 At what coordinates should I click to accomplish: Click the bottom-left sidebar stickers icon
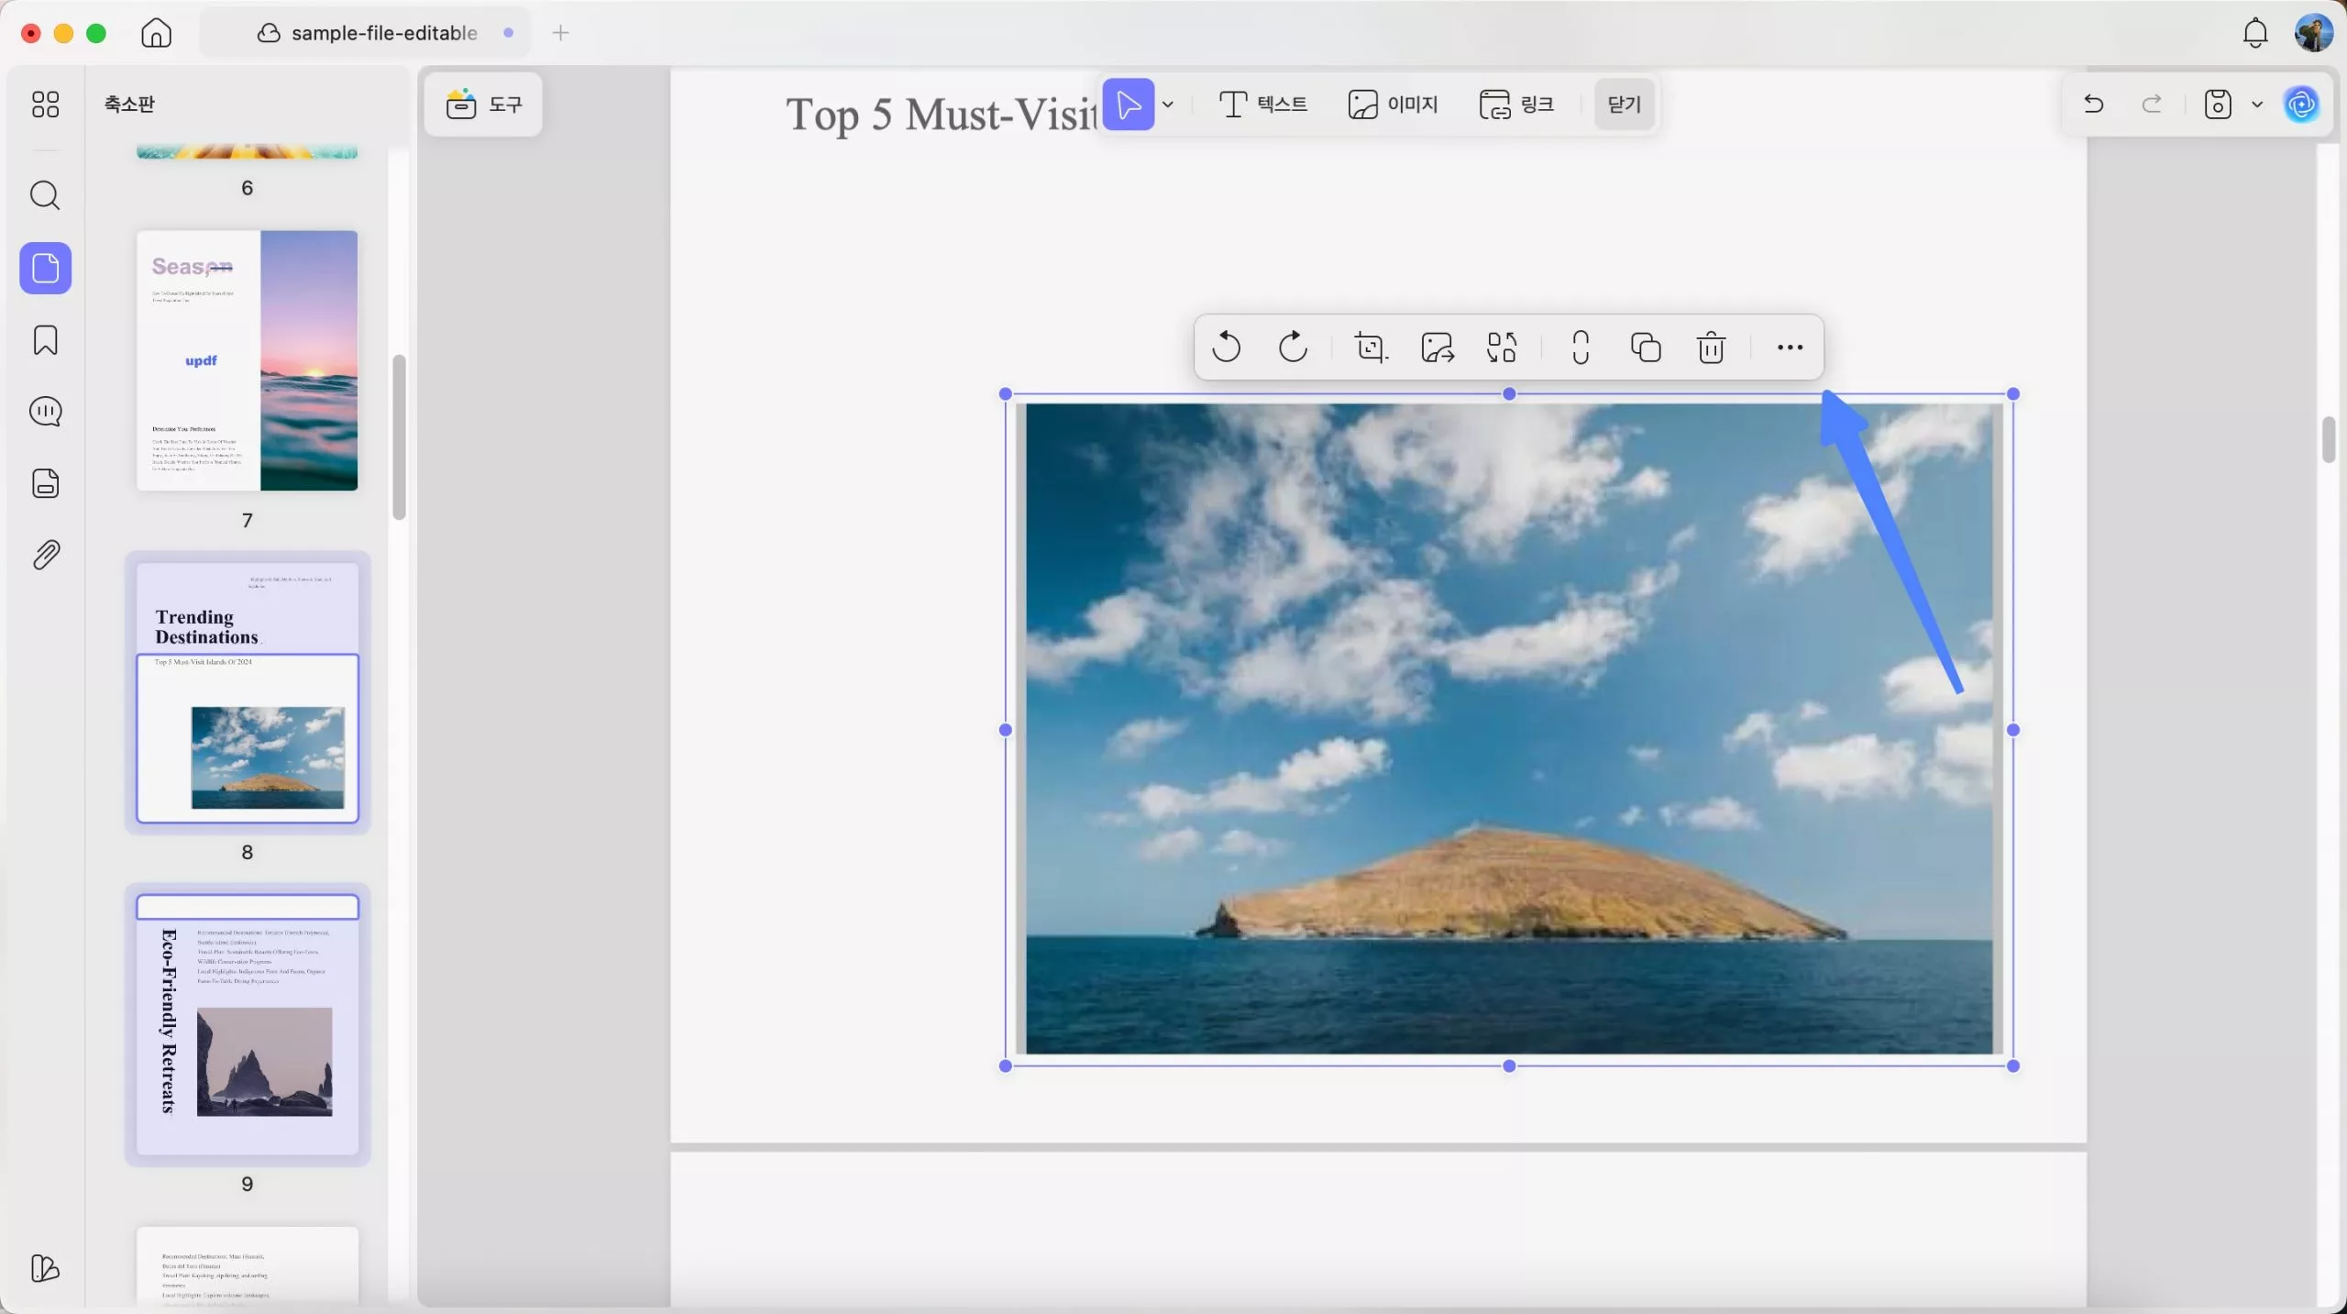[45, 1268]
